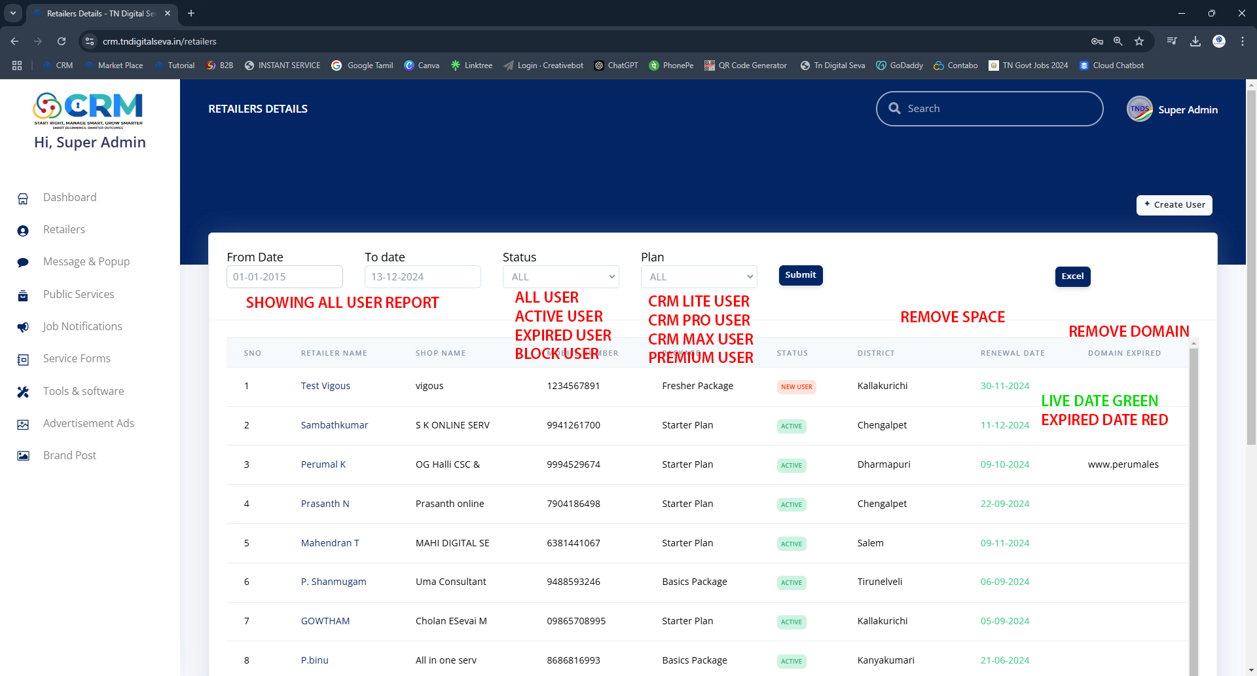
Task: Click the Brand Post image icon
Action: (23, 456)
